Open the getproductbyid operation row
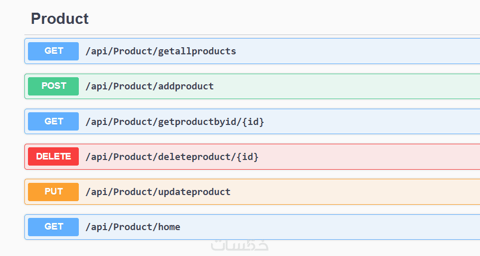Image resolution: width=480 pixels, height=256 pixels. (x=356, y=121)
